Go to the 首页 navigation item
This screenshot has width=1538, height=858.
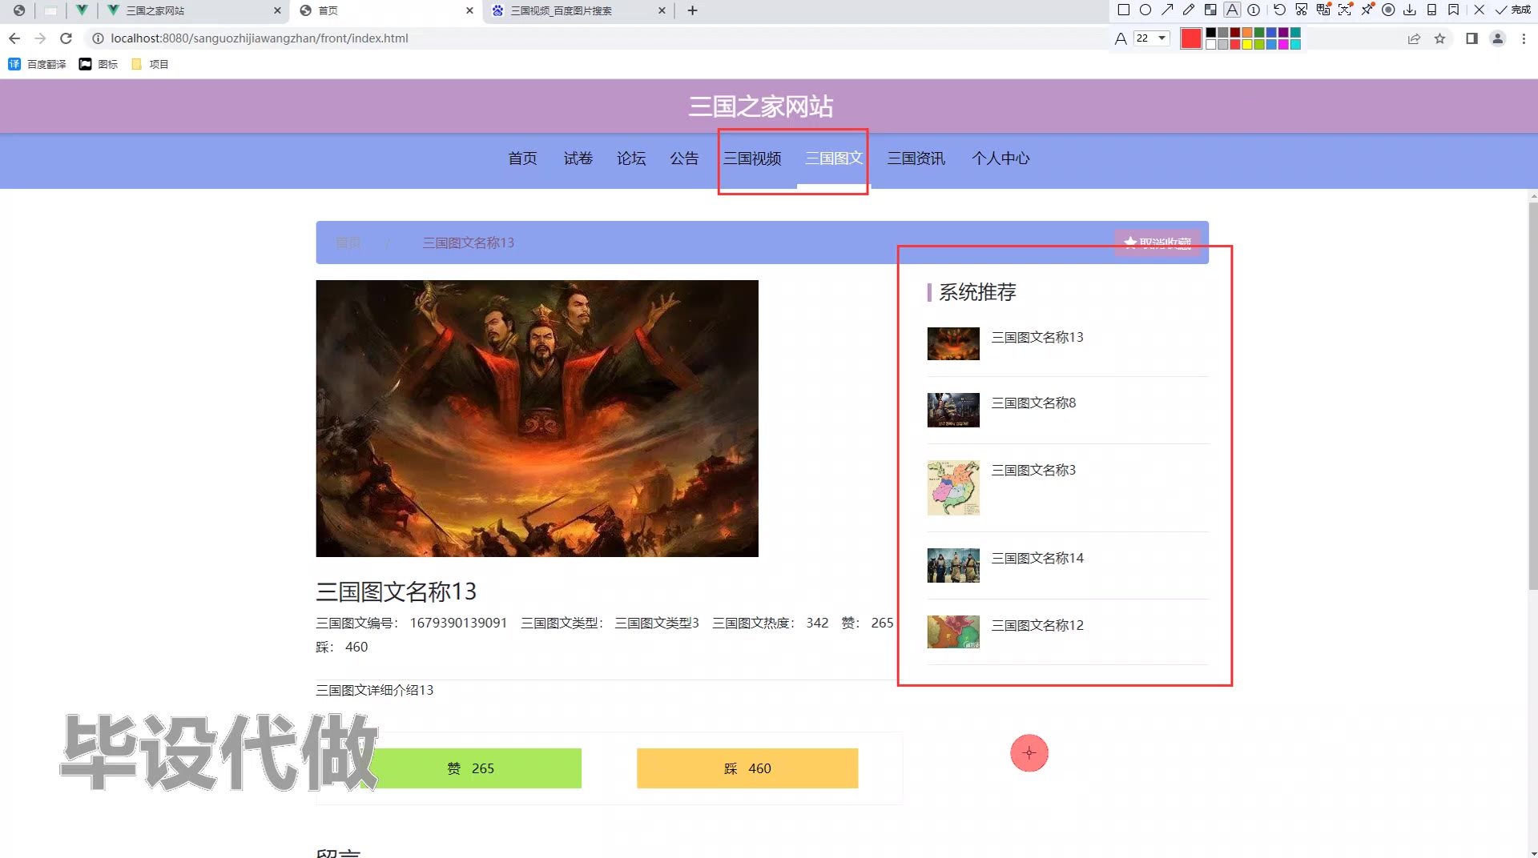click(x=522, y=158)
